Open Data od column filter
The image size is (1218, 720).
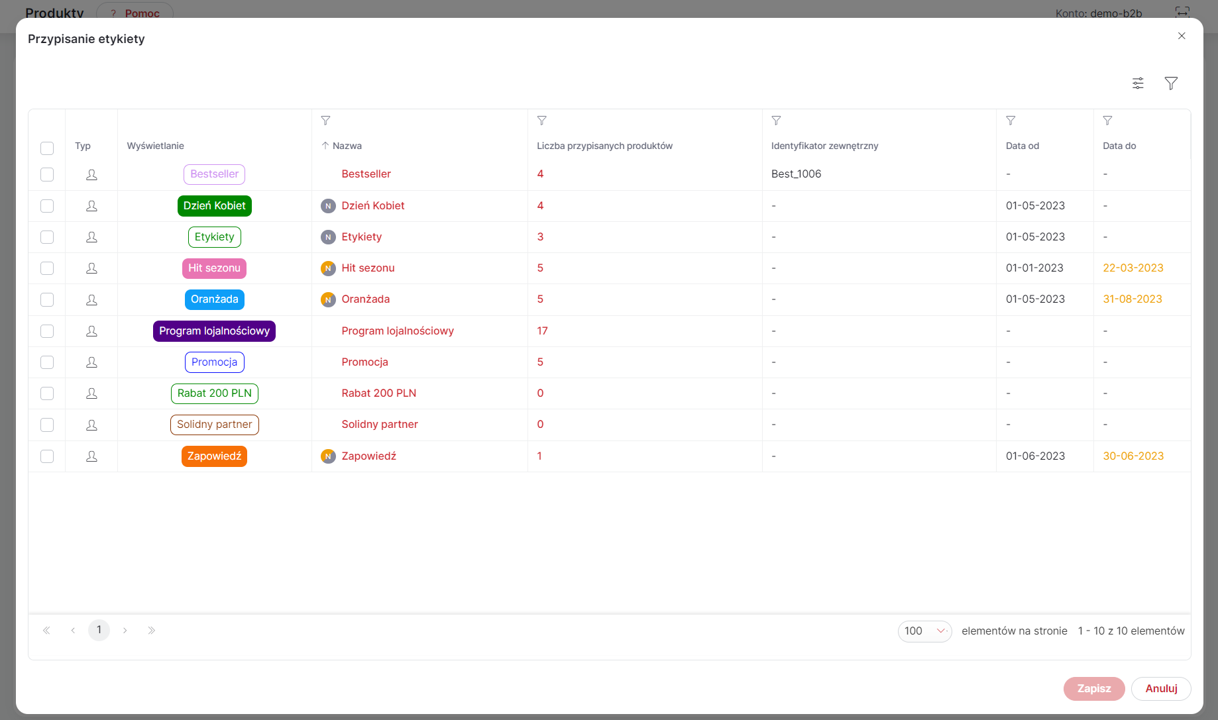point(1011,121)
